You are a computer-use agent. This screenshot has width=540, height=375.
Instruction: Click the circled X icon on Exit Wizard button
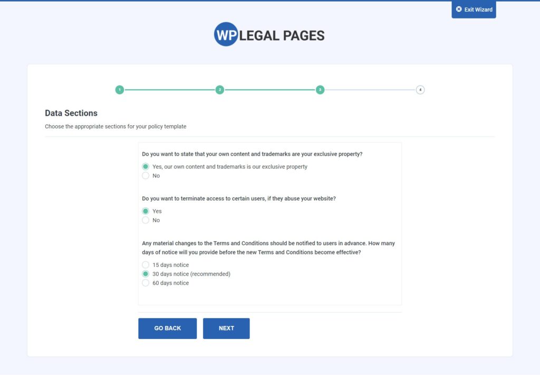(459, 9)
